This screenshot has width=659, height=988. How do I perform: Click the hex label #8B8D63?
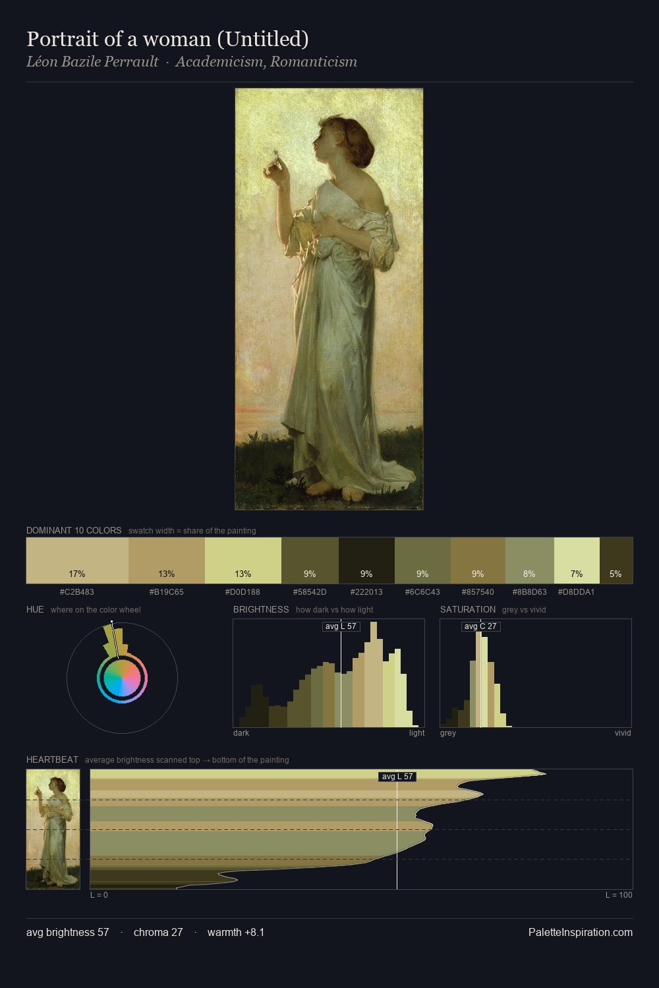click(x=530, y=592)
